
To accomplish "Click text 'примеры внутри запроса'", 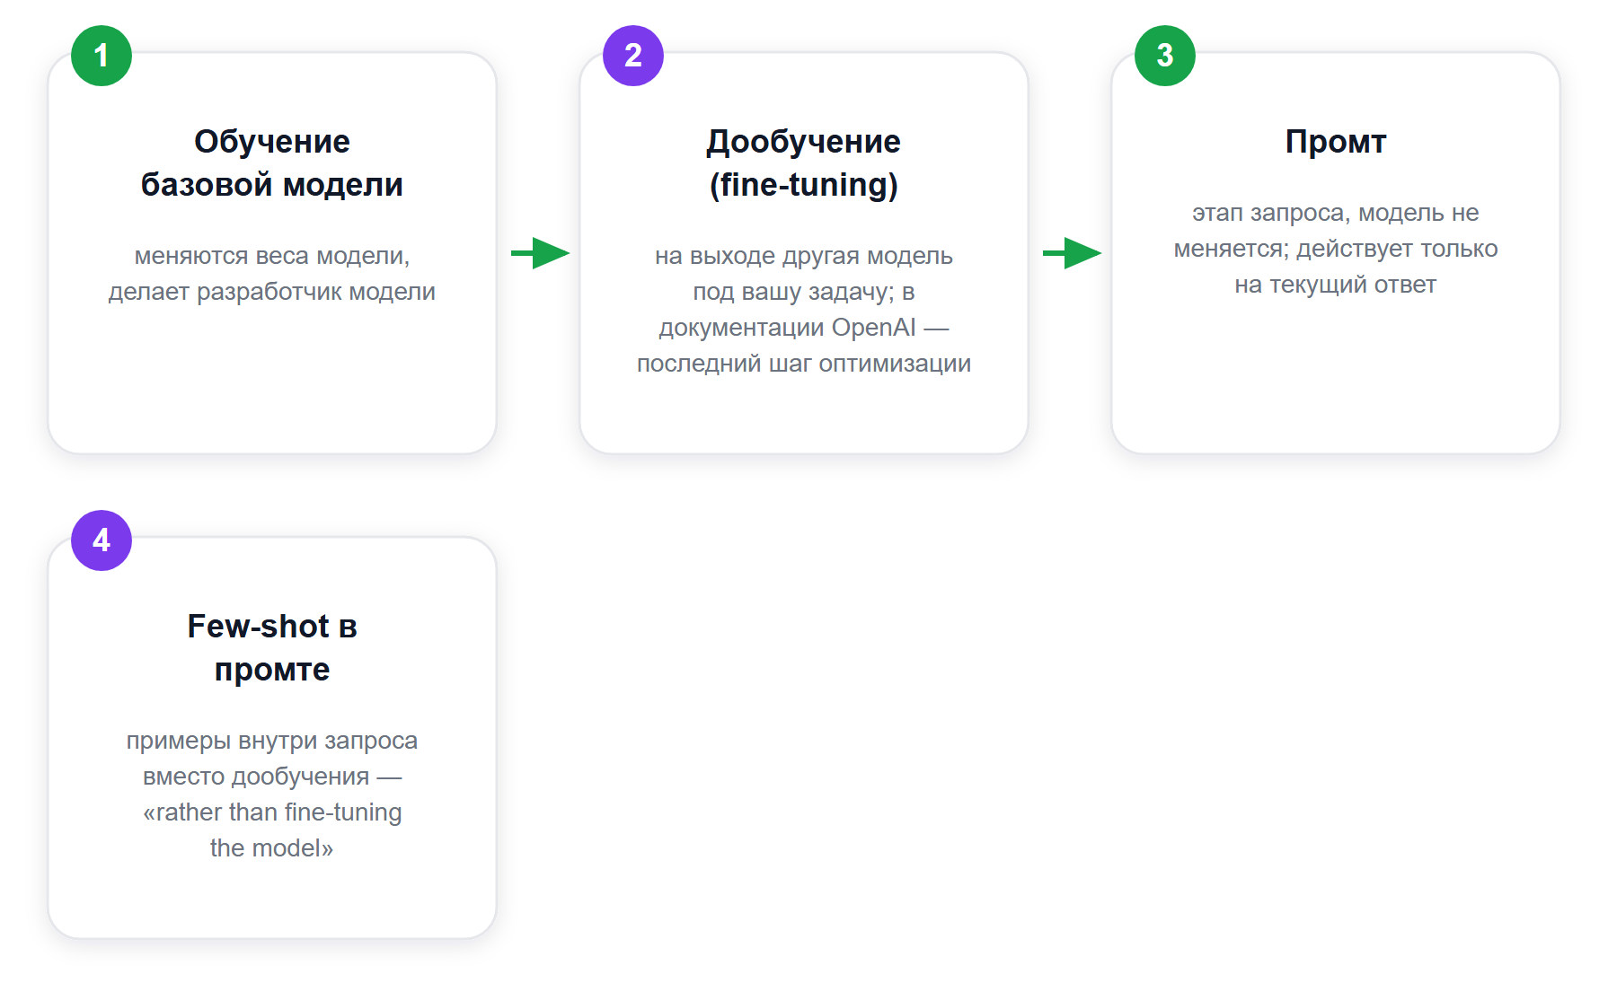I will coord(272,741).
